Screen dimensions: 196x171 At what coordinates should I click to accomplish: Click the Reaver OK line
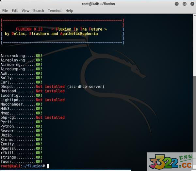(x=21, y=131)
